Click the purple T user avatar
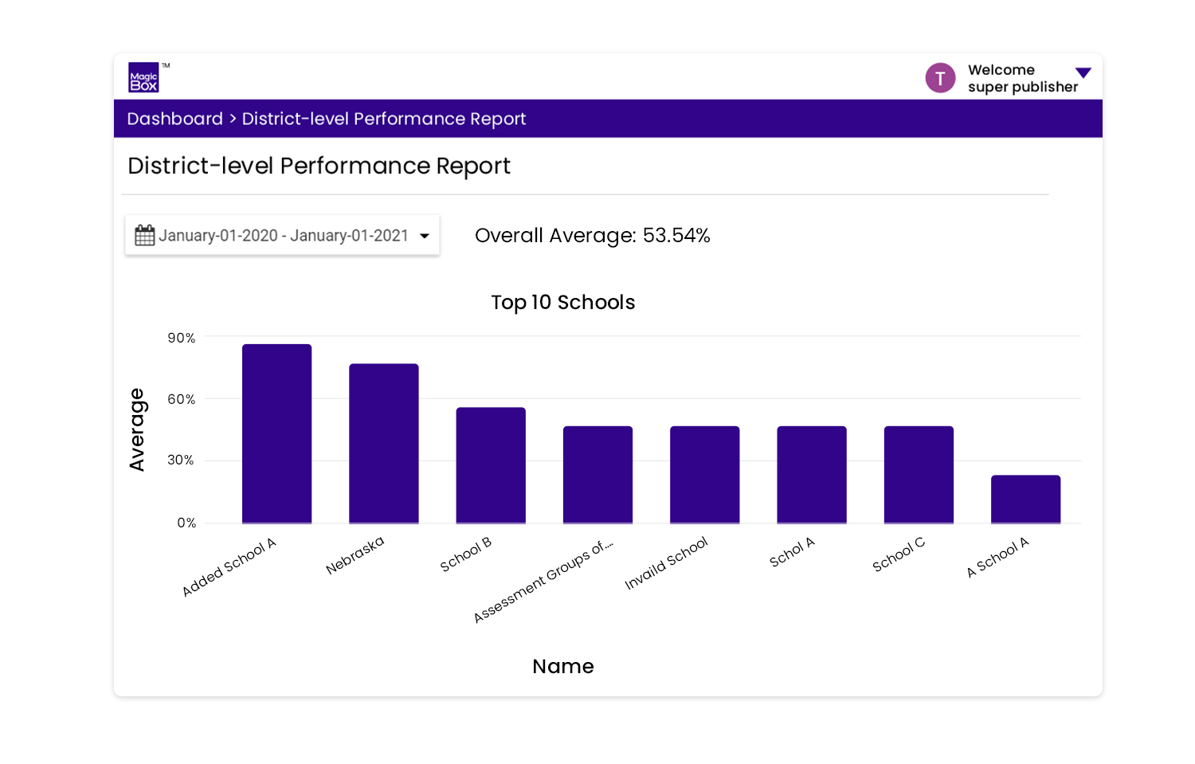1195x764 pixels. [x=940, y=78]
